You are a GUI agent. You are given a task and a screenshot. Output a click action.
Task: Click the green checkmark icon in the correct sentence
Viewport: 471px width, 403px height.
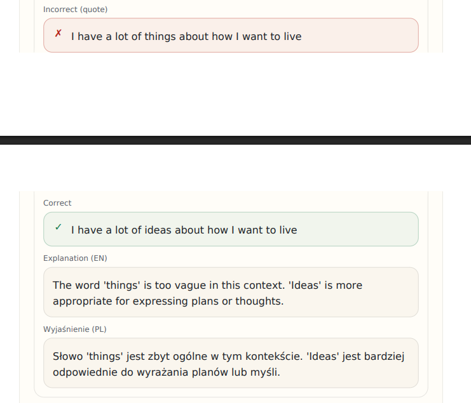(x=58, y=227)
